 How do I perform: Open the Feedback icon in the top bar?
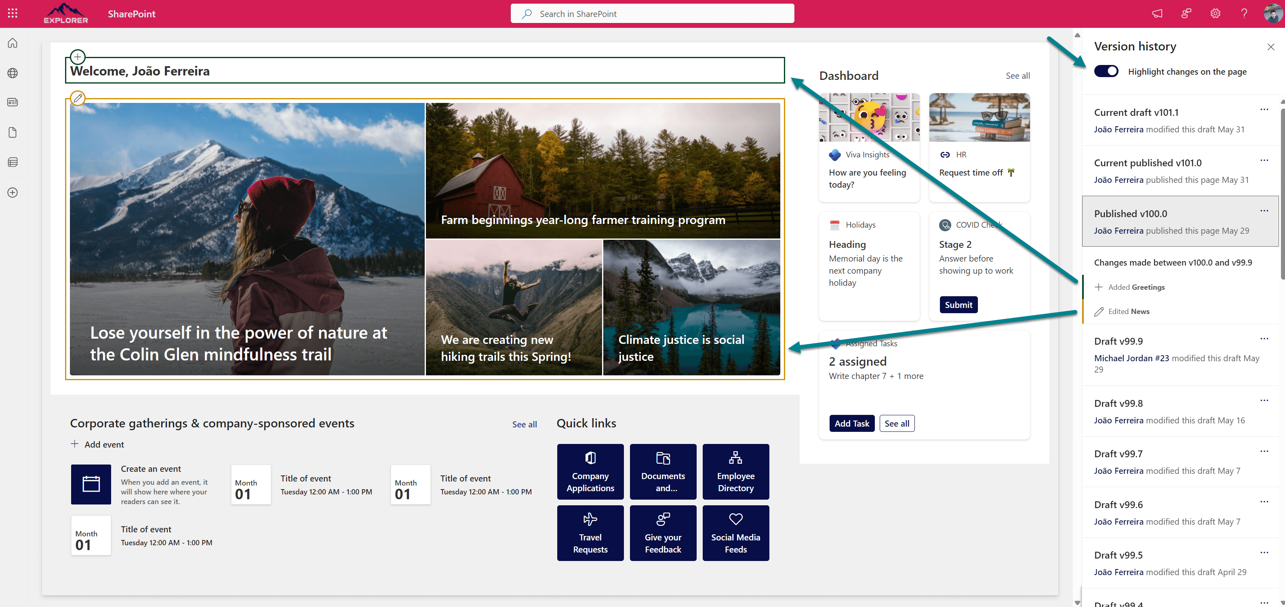tap(1186, 13)
